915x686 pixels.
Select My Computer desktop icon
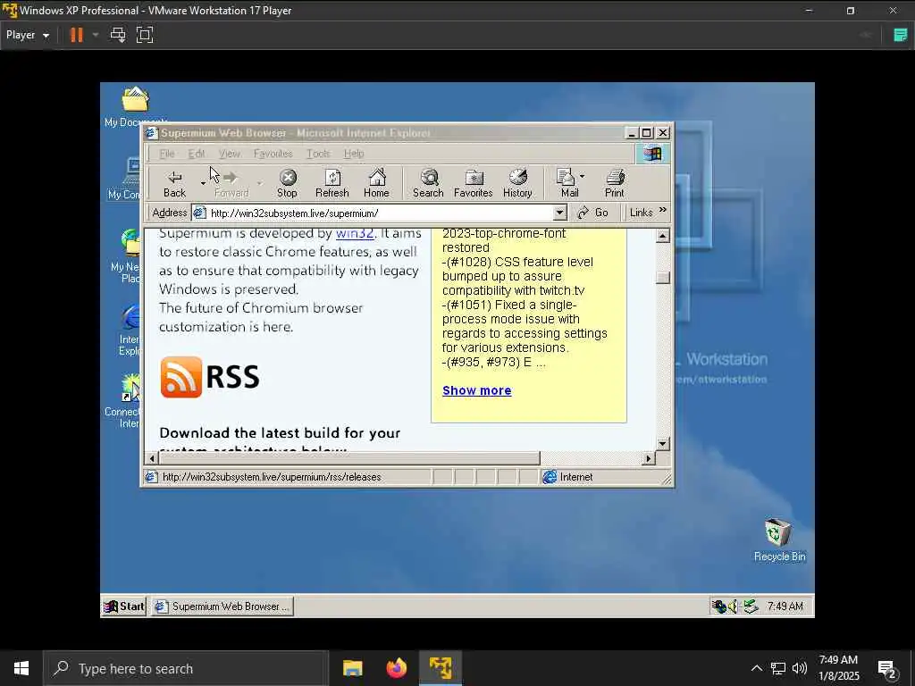pyautogui.click(x=124, y=179)
